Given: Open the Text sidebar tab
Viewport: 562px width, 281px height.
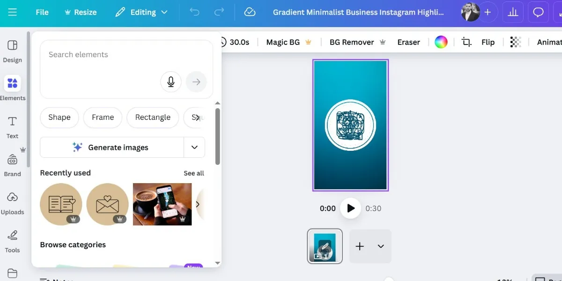Looking at the screenshot, I should click(x=13, y=127).
